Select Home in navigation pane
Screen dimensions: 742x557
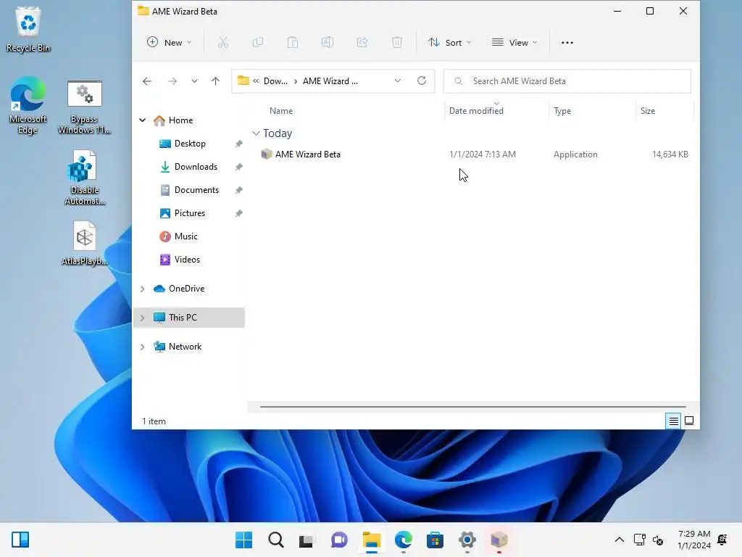pos(180,120)
